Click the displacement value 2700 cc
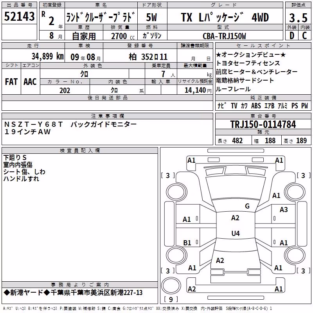 [x=123, y=36]
